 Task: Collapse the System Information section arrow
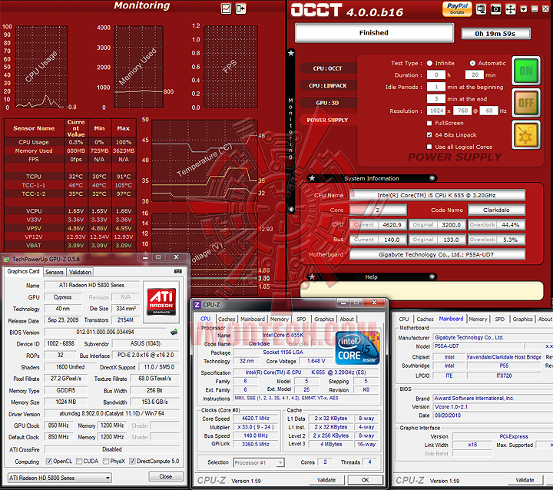[432, 178]
